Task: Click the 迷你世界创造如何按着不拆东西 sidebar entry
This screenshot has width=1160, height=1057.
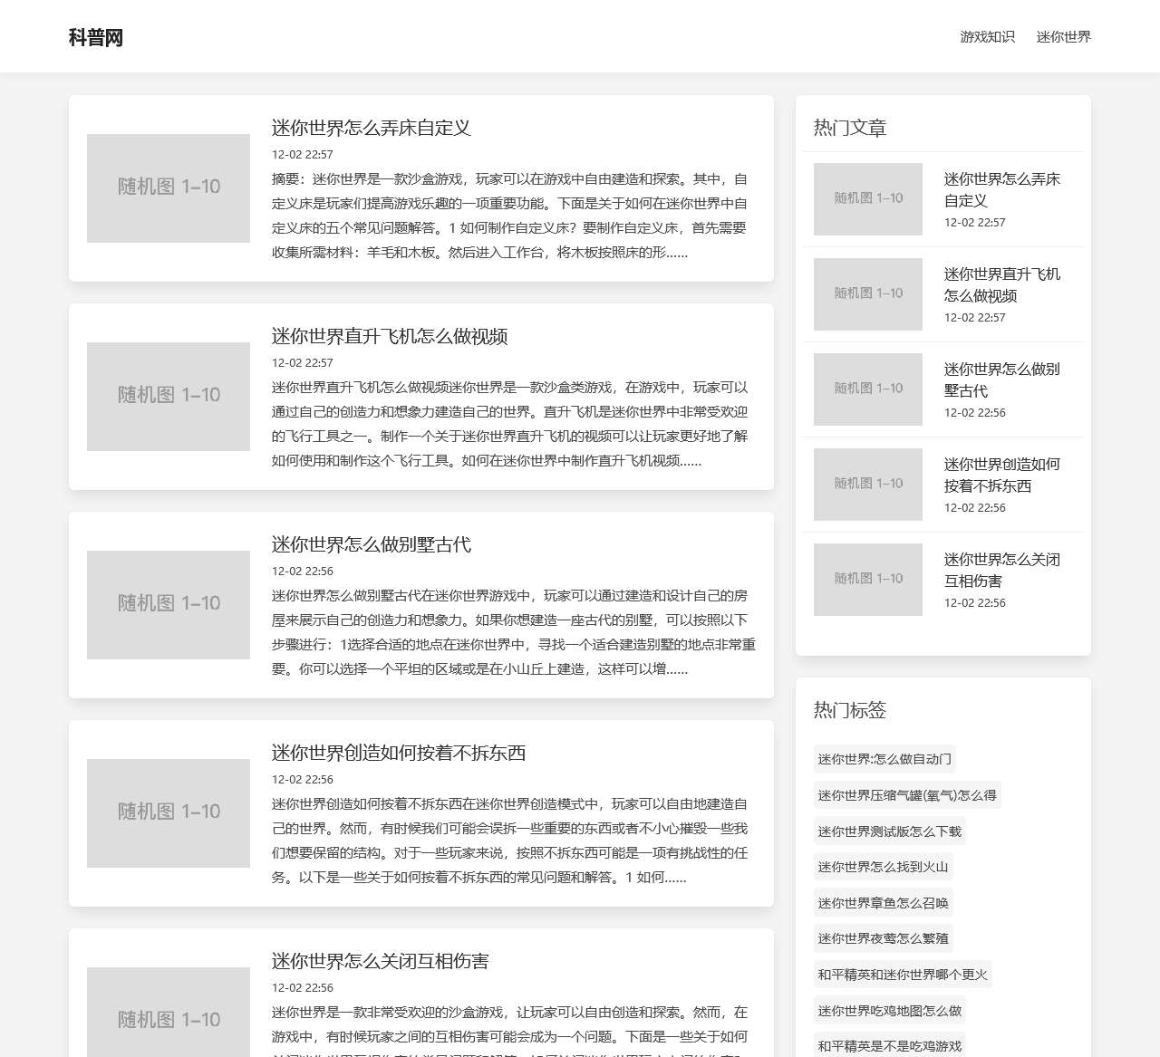Action: coord(1002,475)
